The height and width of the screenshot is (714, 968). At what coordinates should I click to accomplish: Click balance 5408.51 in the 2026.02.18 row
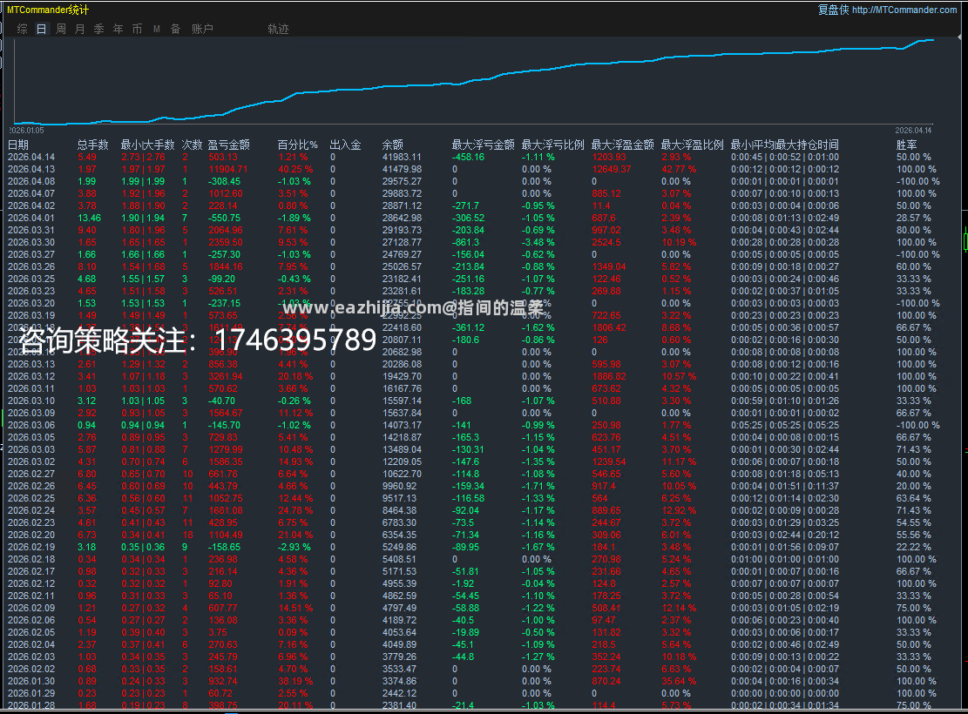click(x=399, y=560)
